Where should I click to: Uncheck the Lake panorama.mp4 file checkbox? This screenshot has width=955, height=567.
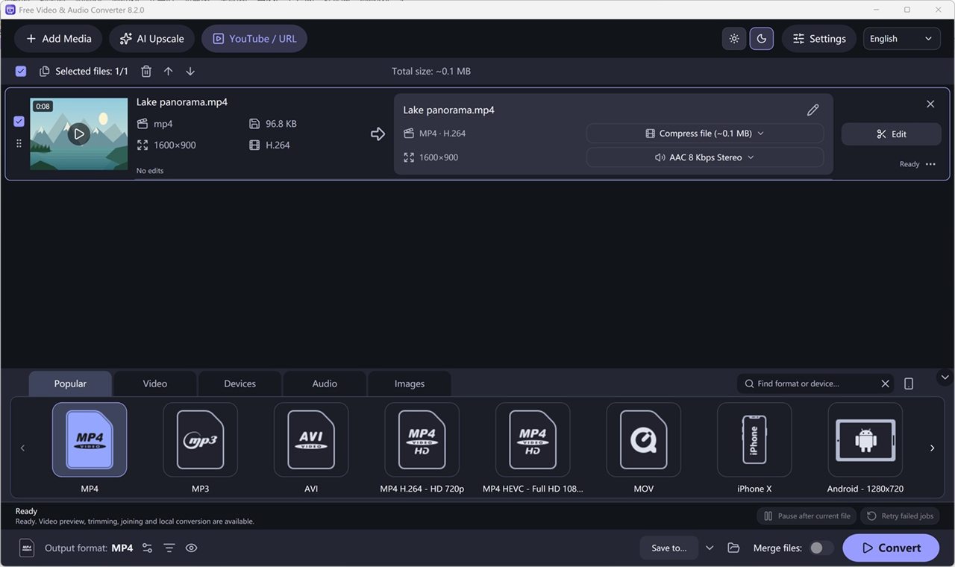click(19, 122)
